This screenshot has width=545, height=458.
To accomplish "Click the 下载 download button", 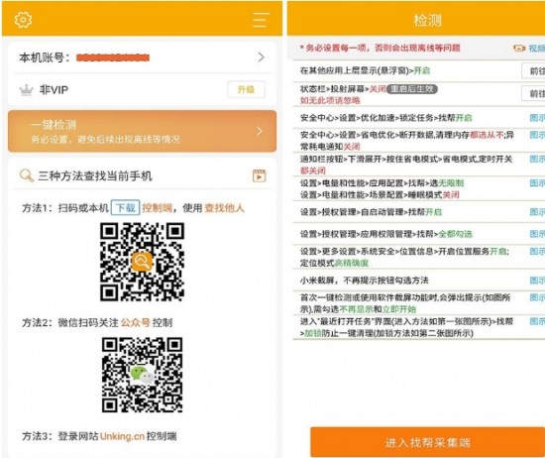I will (x=125, y=207).
